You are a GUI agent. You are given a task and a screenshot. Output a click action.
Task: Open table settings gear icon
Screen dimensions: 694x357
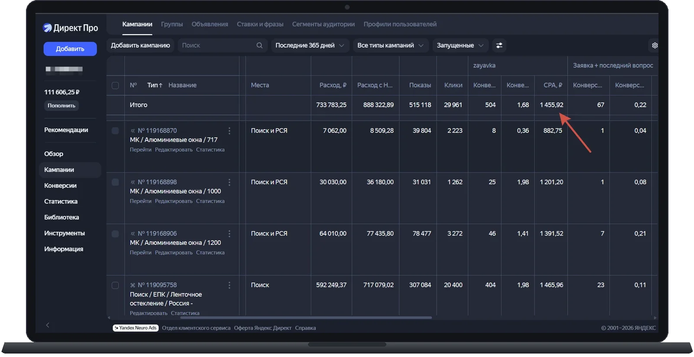[x=655, y=45]
